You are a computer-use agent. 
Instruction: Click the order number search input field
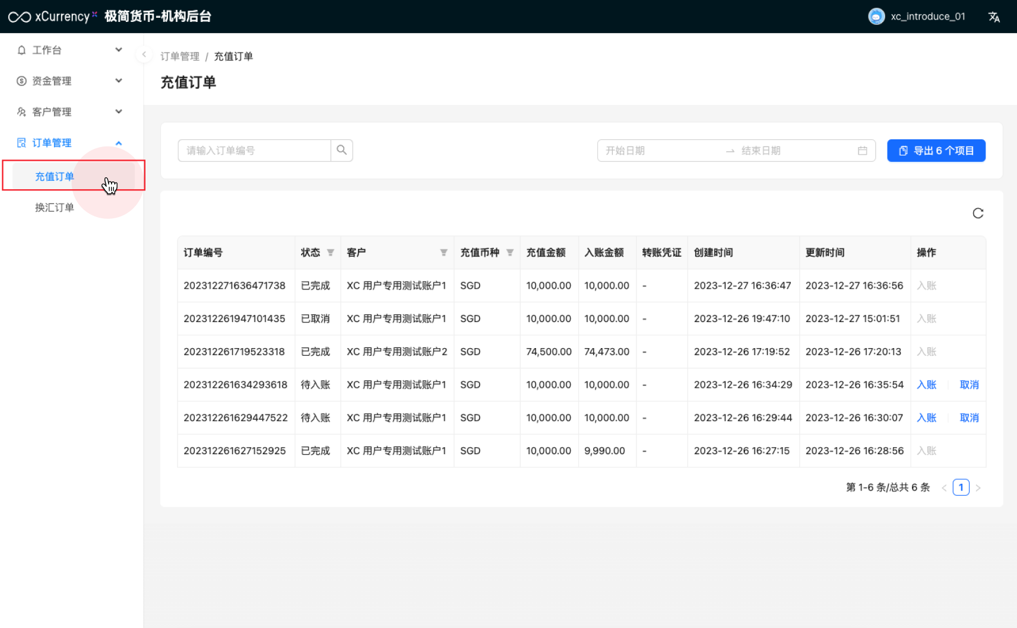pos(254,151)
